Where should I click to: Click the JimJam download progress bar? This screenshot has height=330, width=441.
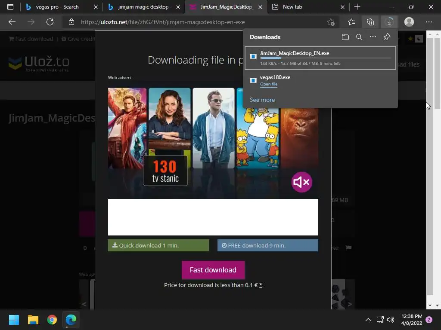[326, 58]
